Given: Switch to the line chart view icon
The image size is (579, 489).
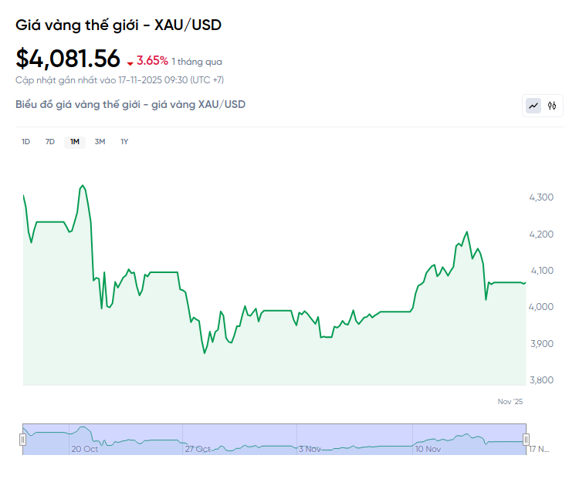Looking at the screenshot, I should coord(533,106).
